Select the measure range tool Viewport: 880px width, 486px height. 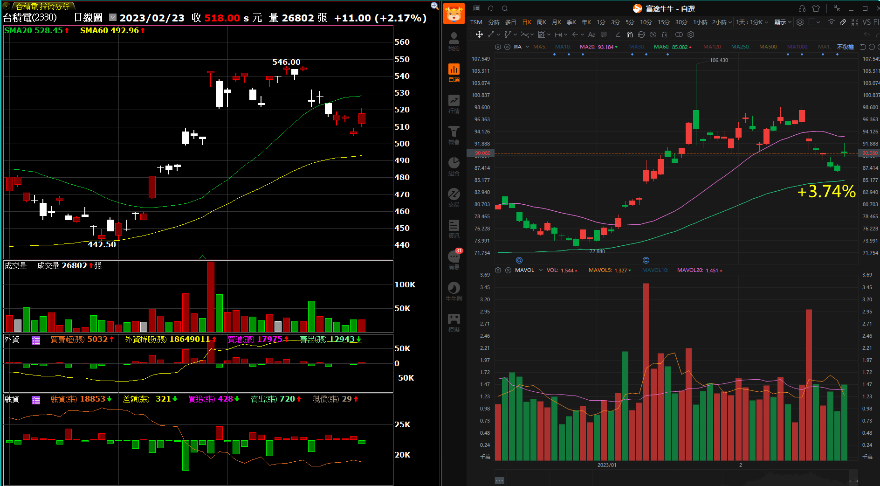click(558, 35)
